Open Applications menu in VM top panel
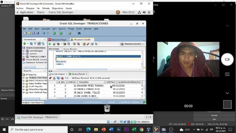 pos(27,12)
